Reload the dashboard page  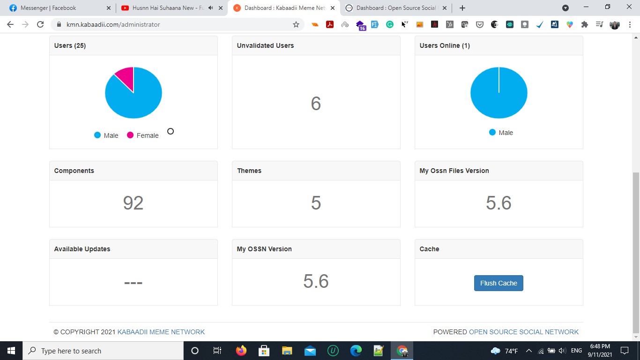(40, 24)
